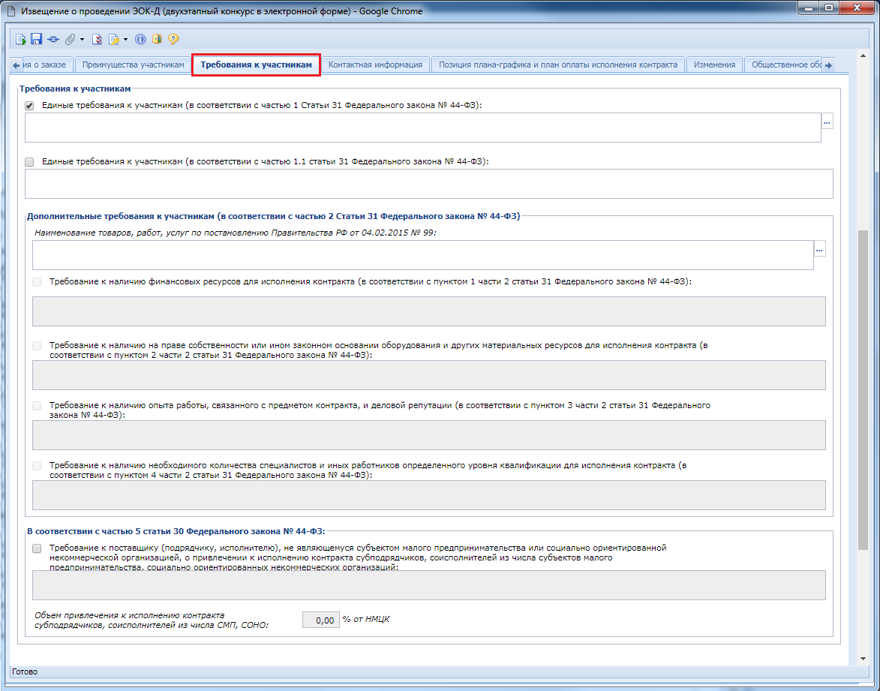Click the text area under Единые требования часть 1.1
The image size is (880, 691).
click(x=429, y=184)
